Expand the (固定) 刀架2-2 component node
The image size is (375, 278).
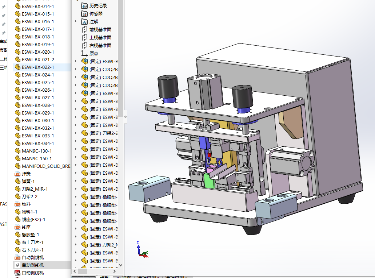[76, 133]
